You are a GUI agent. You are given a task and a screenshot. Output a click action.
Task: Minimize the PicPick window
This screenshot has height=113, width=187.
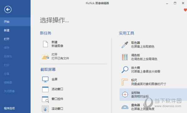(x=167, y=3)
